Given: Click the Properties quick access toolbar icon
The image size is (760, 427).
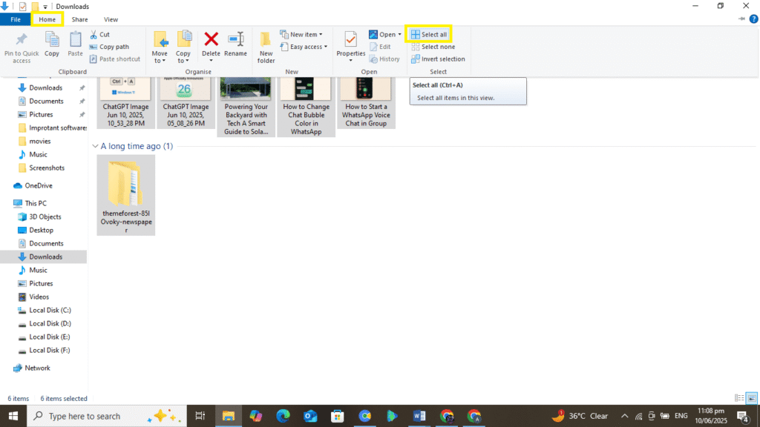Looking at the screenshot, I should tap(22, 6).
